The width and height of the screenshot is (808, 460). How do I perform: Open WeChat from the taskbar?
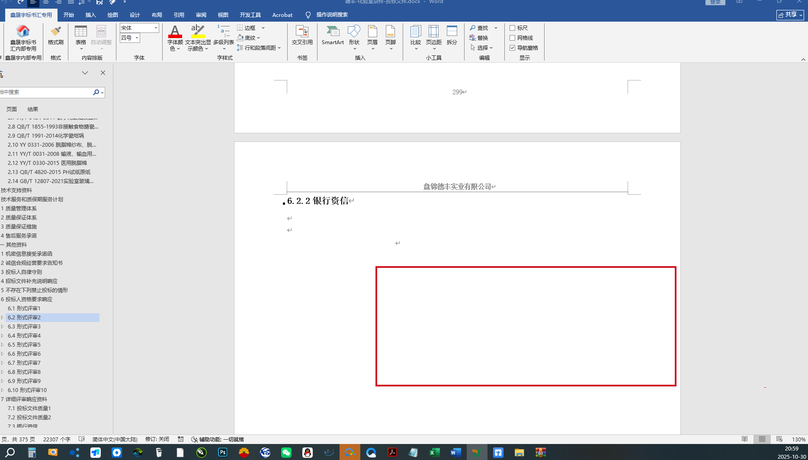pyautogui.click(x=286, y=452)
